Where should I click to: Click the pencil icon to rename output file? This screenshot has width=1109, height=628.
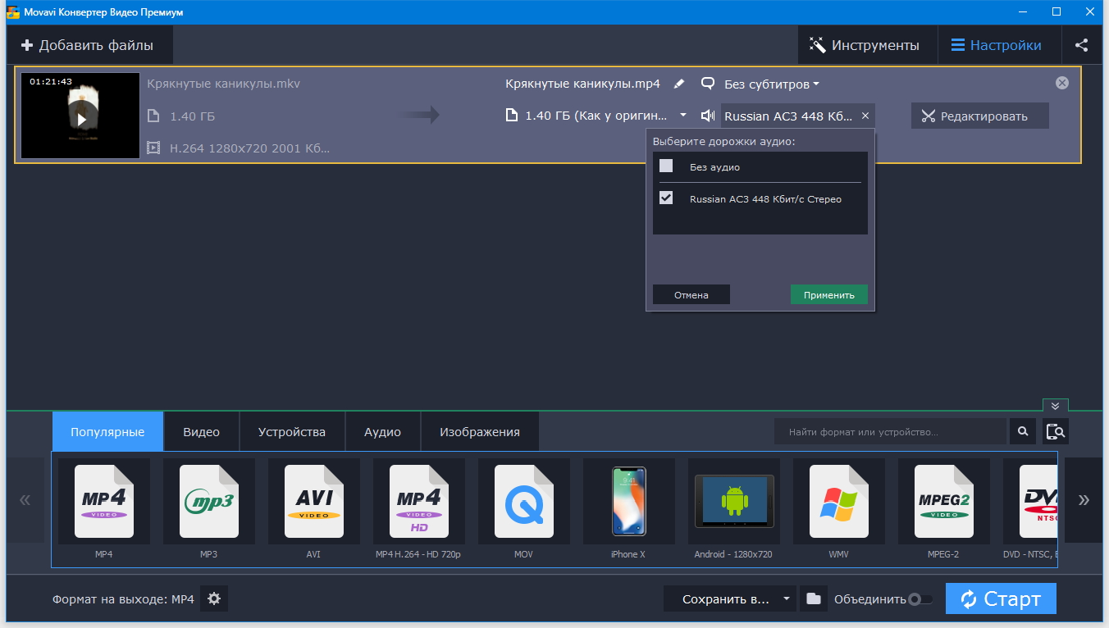pyautogui.click(x=678, y=84)
